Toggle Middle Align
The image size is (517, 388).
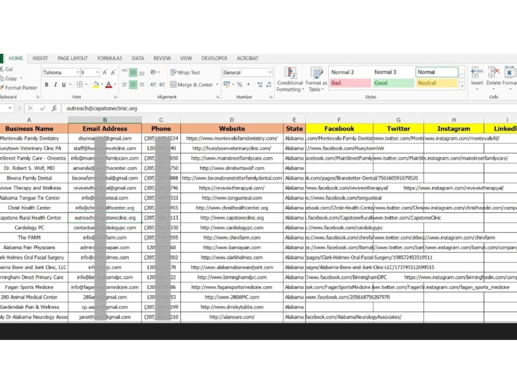(x=133, y=72)
